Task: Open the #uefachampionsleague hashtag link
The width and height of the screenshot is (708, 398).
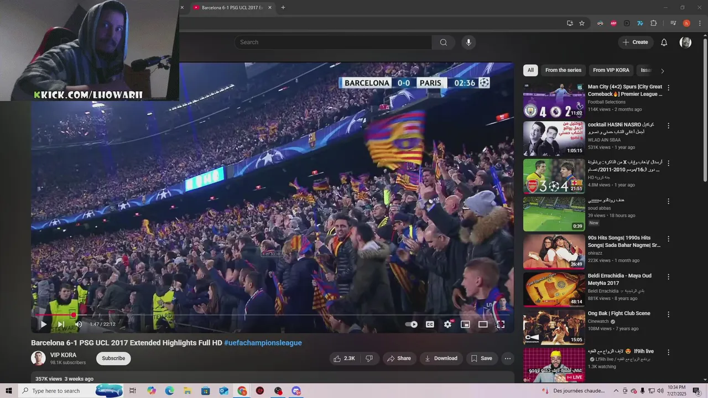Action: (x=263, y=343)
